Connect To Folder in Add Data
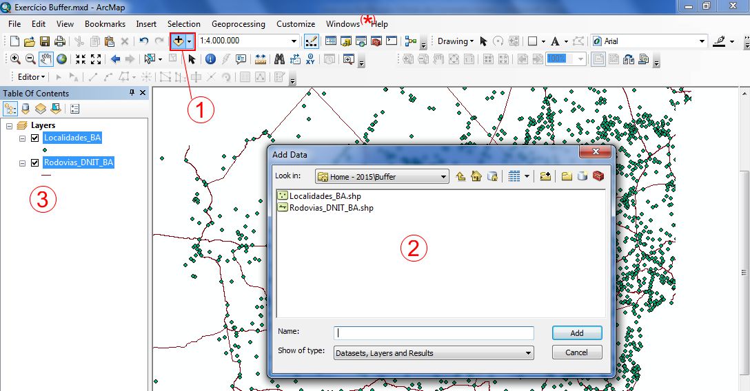750x391 pixels. pyautogui.click(x=545, y=176)
